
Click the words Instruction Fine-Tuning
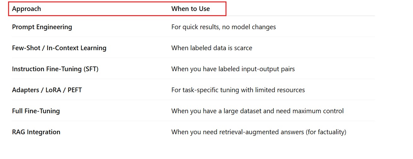click(47, 69)
